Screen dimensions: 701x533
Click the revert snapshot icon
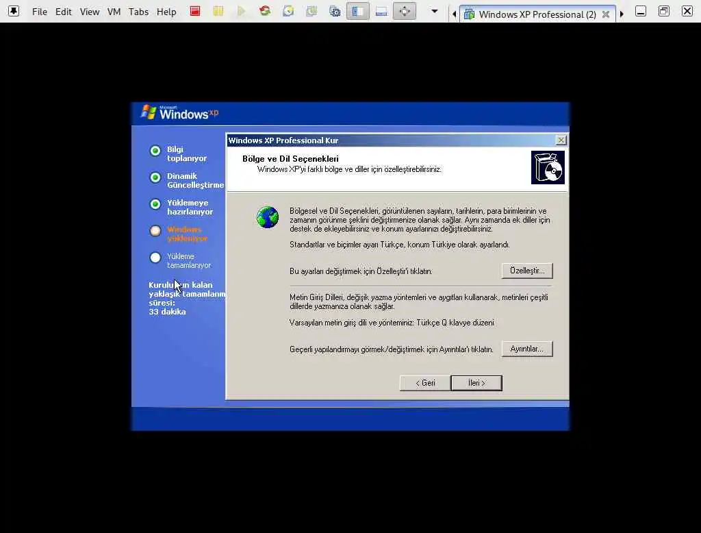[x=311, y=11]
